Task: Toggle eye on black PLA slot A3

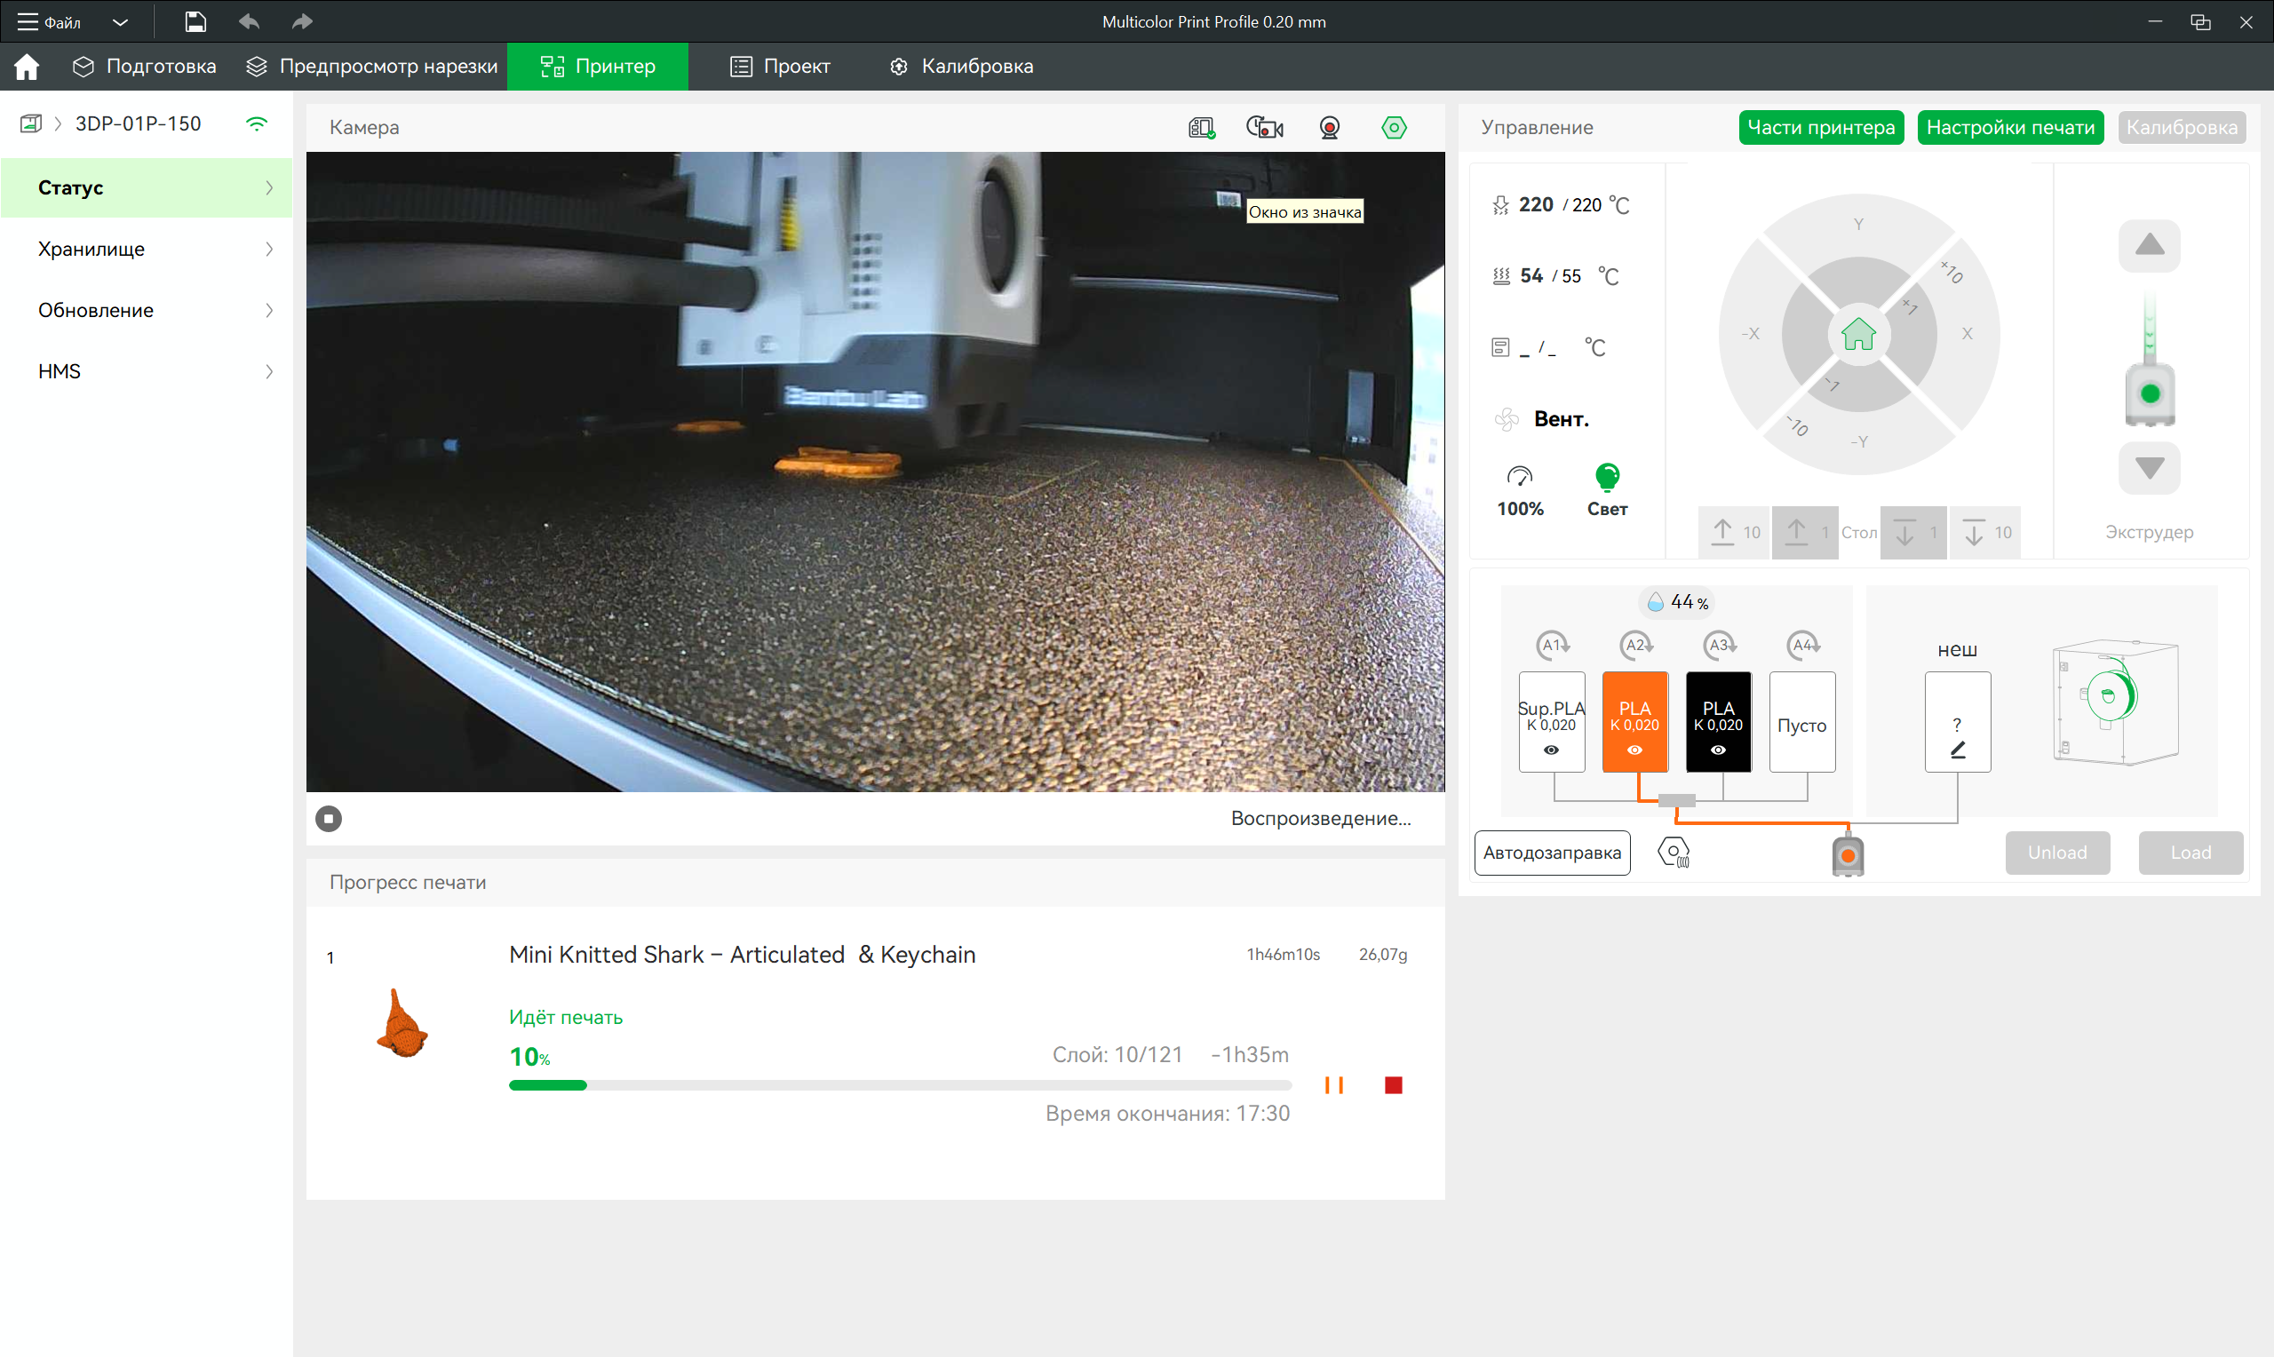Action: pos(1718,750)
